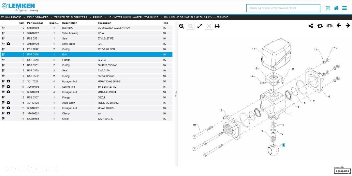Click the print diagram icon
352x176 pixels.
click(217, 26)
